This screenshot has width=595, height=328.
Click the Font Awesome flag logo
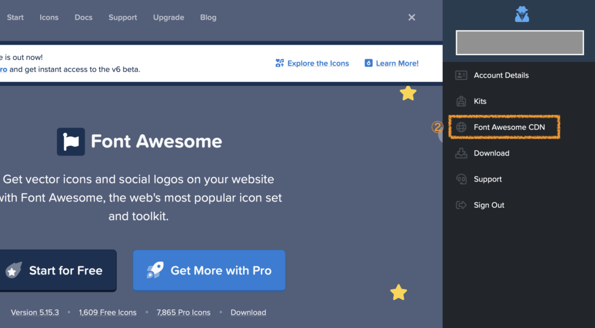tap(71, 142)
